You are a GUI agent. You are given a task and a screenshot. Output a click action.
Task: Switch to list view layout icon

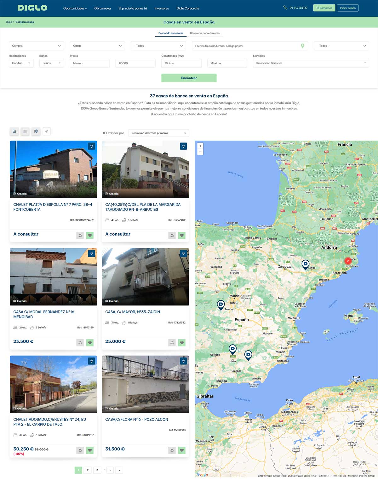tap(25, 131)
